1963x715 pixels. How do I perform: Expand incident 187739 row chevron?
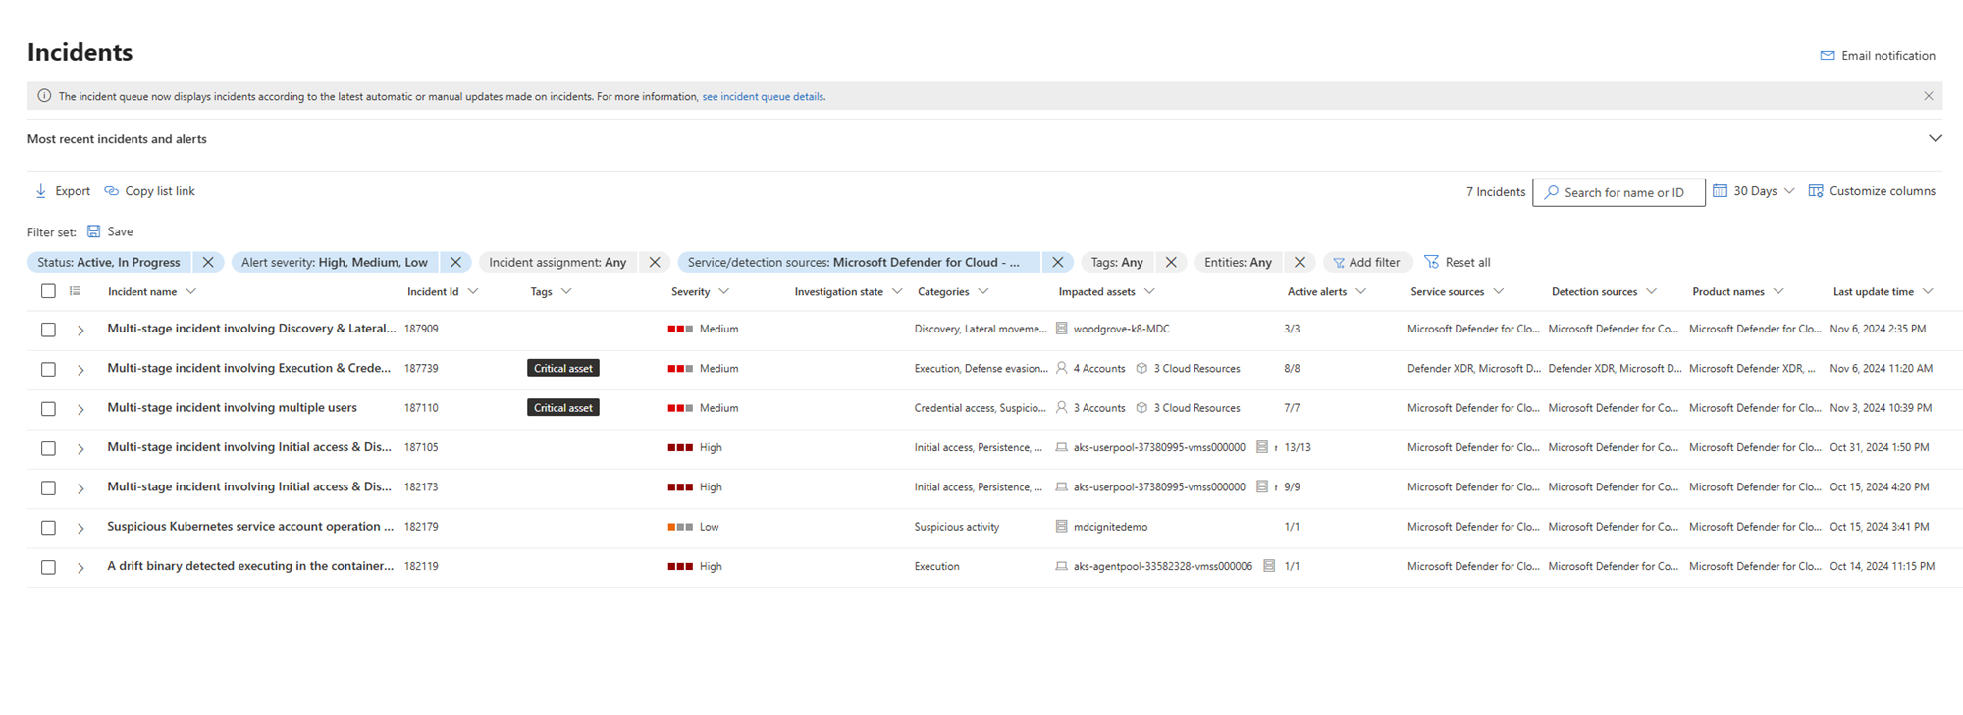[80, 370]
